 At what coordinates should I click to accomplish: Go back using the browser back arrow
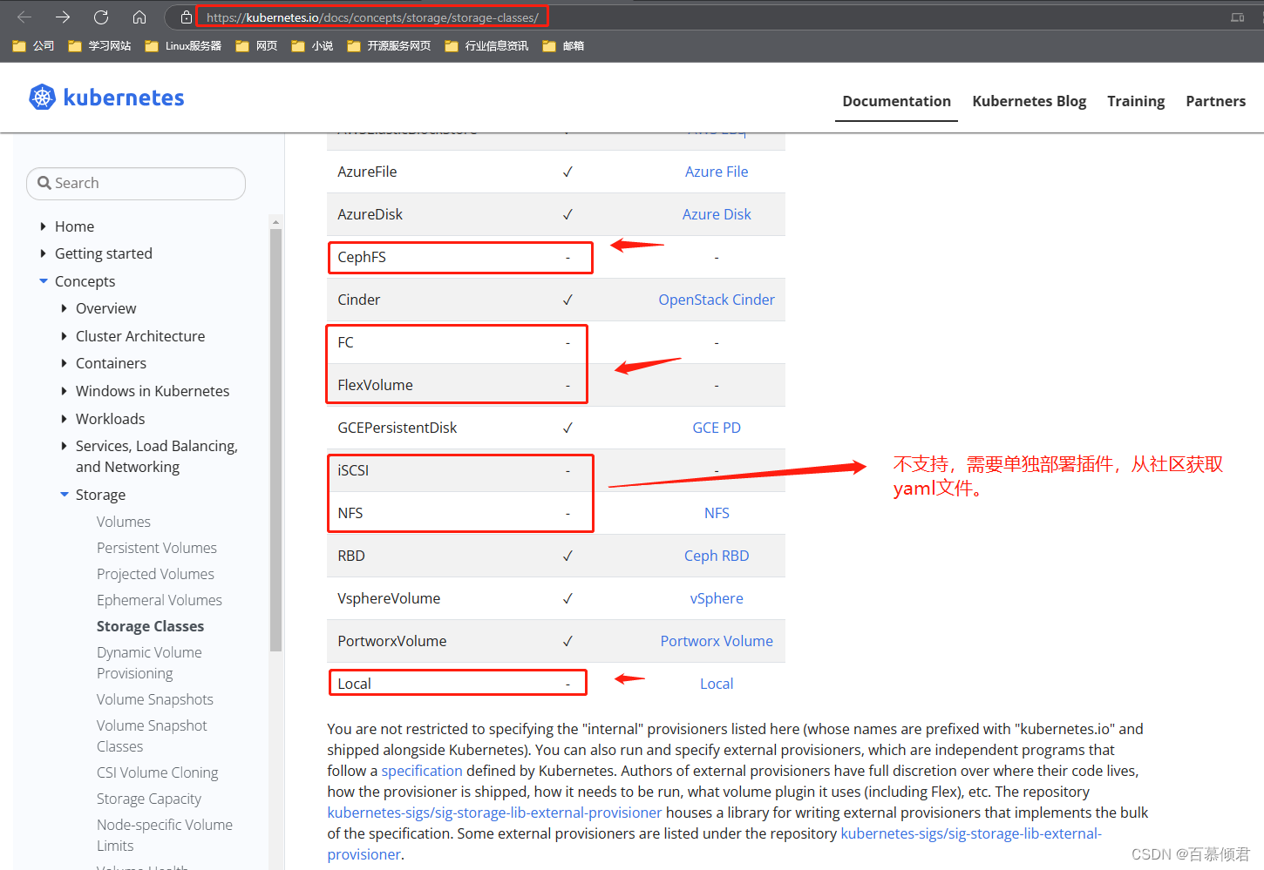click(24, 17)
